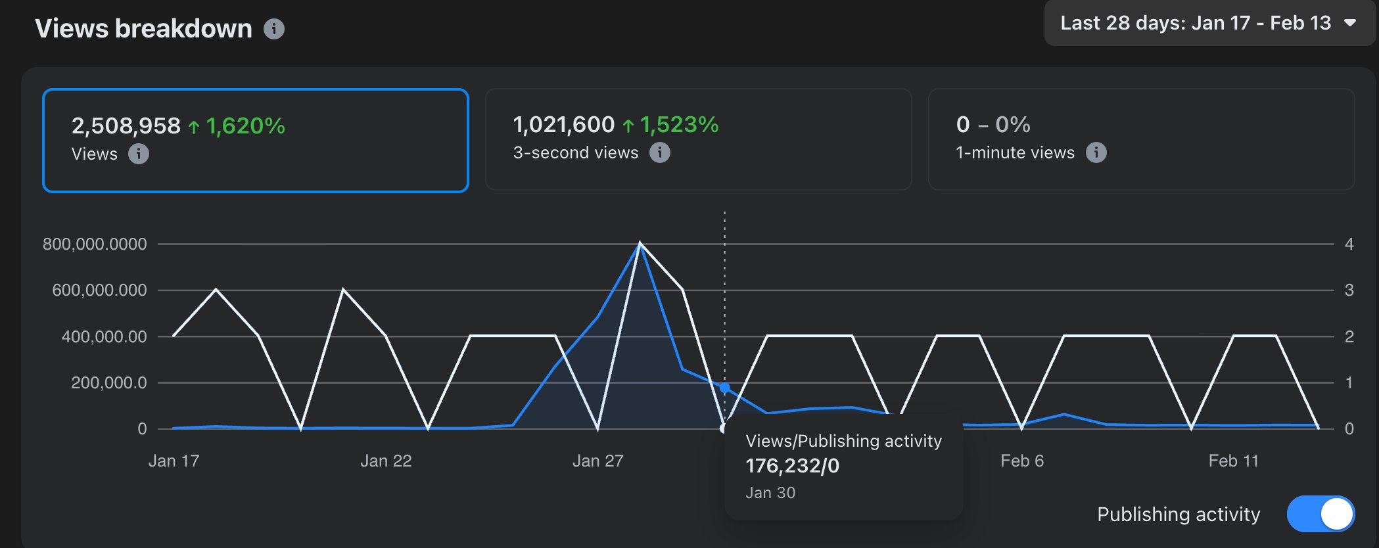This screenshot has height=548, width=1379.
Task: Click info icon next to Views label
Action: (x=138, y=154)
